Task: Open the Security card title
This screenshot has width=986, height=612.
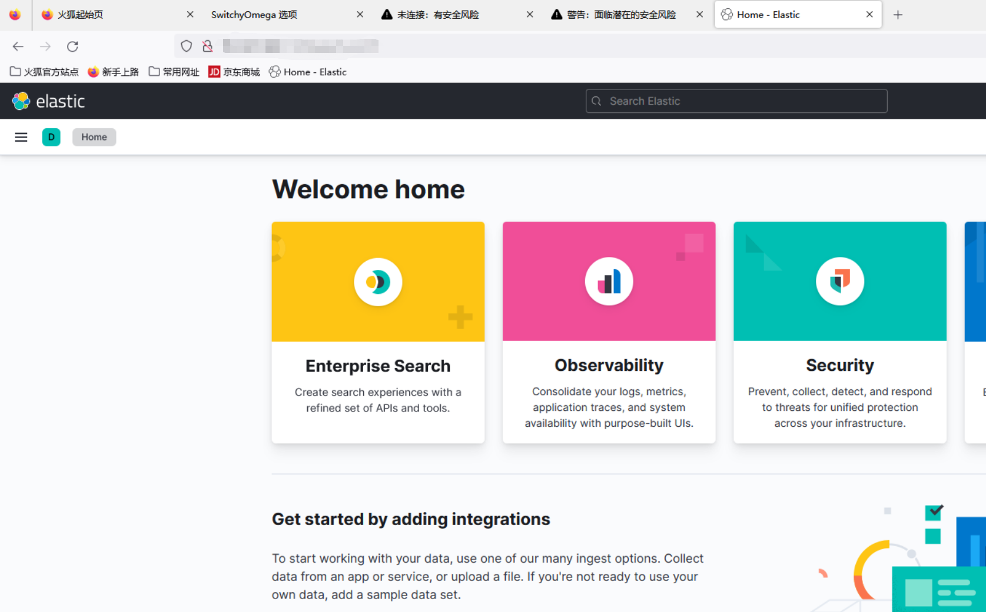Action: coord(840,365)
